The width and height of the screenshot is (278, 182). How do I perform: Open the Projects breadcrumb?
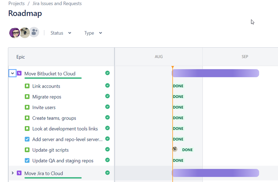pyautogui.click(x=16, y=3)
